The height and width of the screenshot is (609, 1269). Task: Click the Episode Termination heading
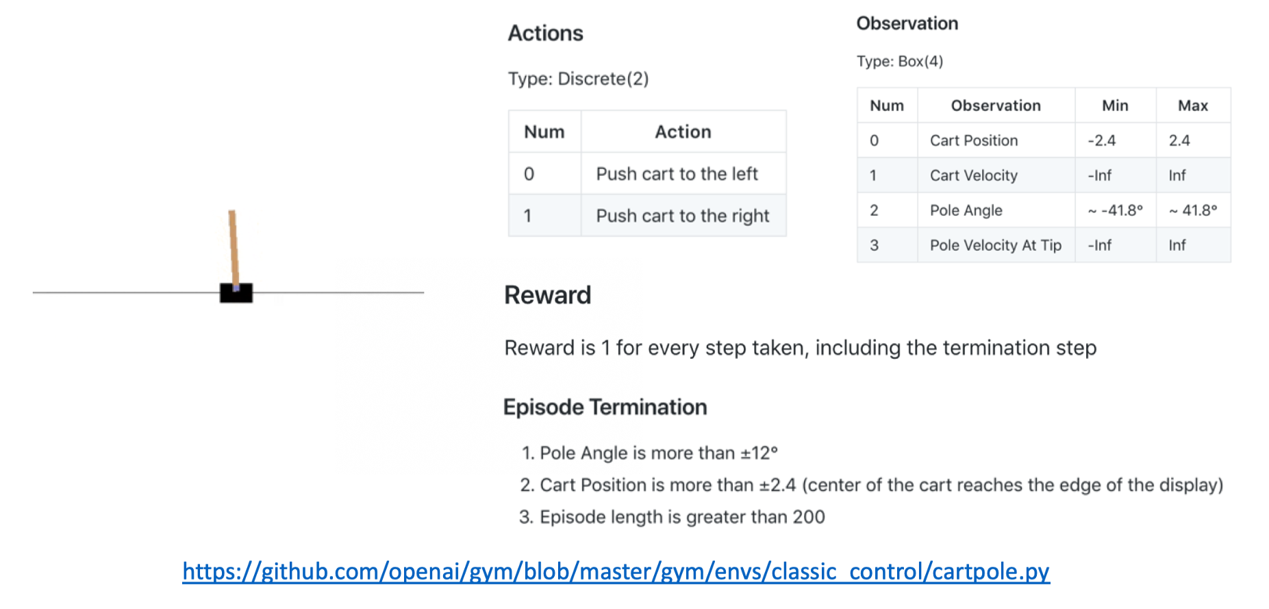click(605, 407)
